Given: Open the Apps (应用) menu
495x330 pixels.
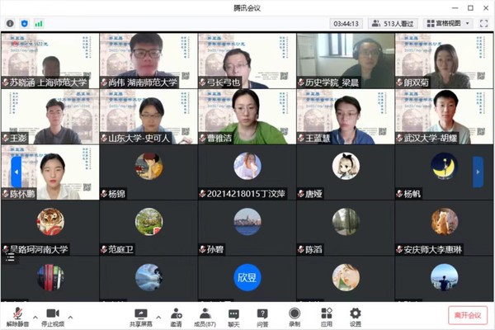Looking at the screenshot, I should click(326, 314).
